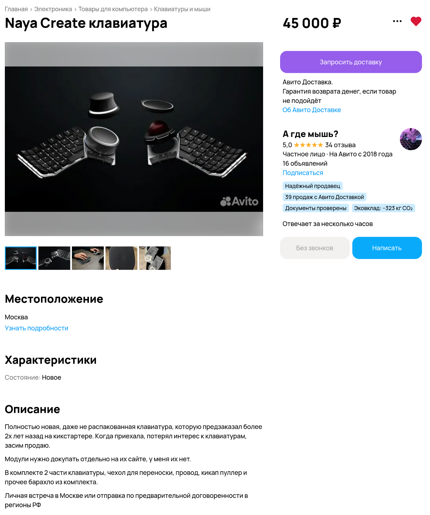Select the packaged accessories thumbnail
430x515 pixels.
pos(155,258)
